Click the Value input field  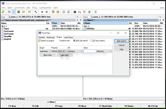pos(90,51)
